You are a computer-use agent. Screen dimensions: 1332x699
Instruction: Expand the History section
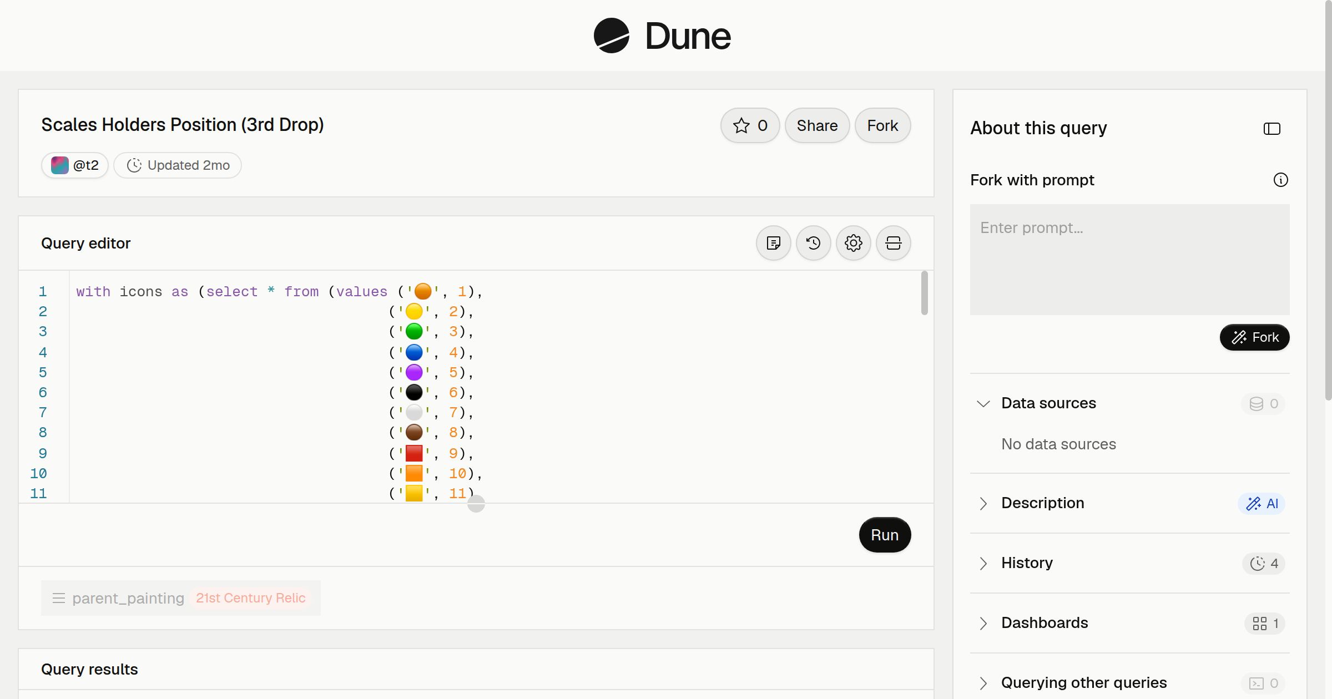(x=983, y=563)
